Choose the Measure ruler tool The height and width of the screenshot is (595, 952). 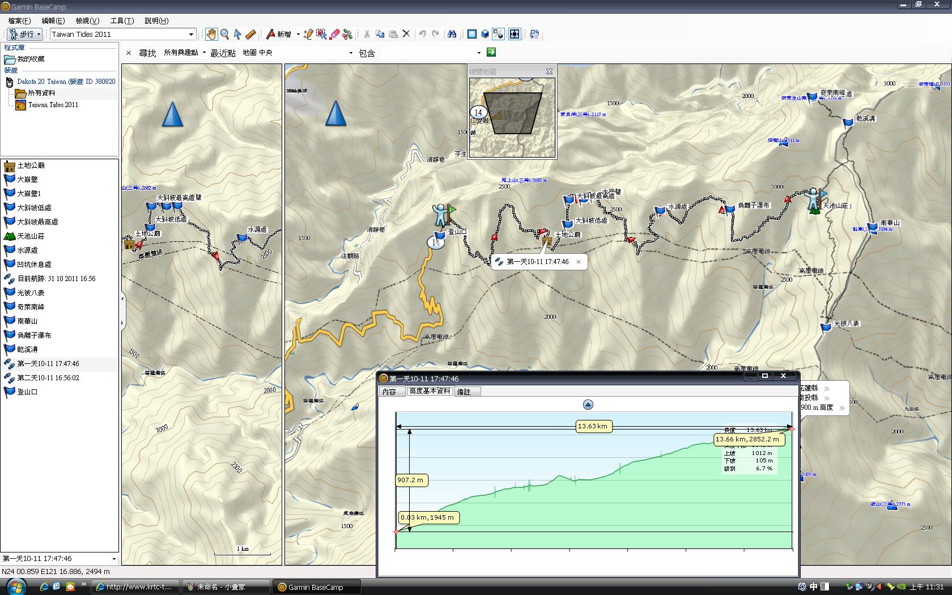click(251, 34)
